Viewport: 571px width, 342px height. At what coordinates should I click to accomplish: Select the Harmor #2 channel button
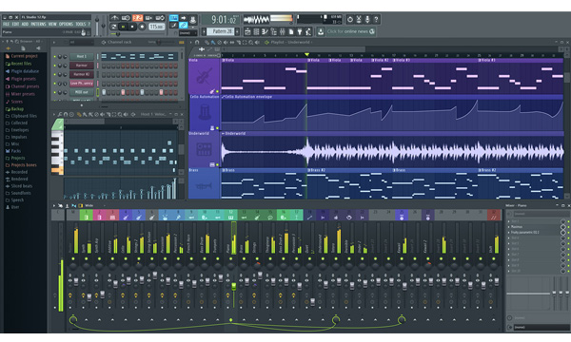coord(82,74)
